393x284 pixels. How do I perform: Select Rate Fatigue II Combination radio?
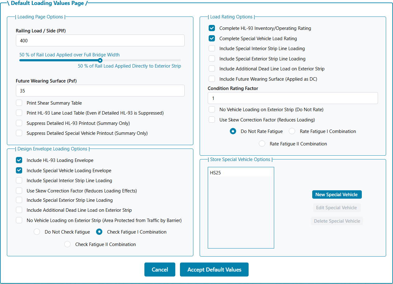point(262,144)
